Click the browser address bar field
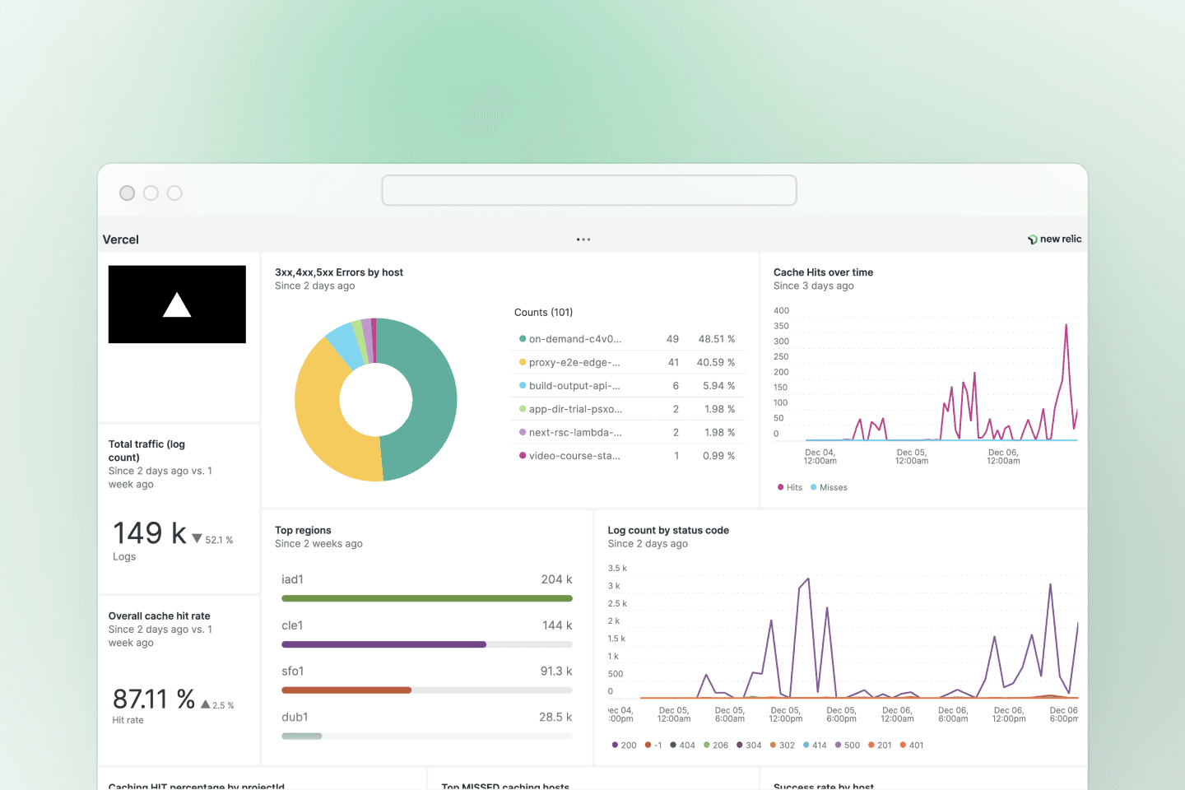The width and height of the screenshot is (1185, 790). tap(588, 190)
